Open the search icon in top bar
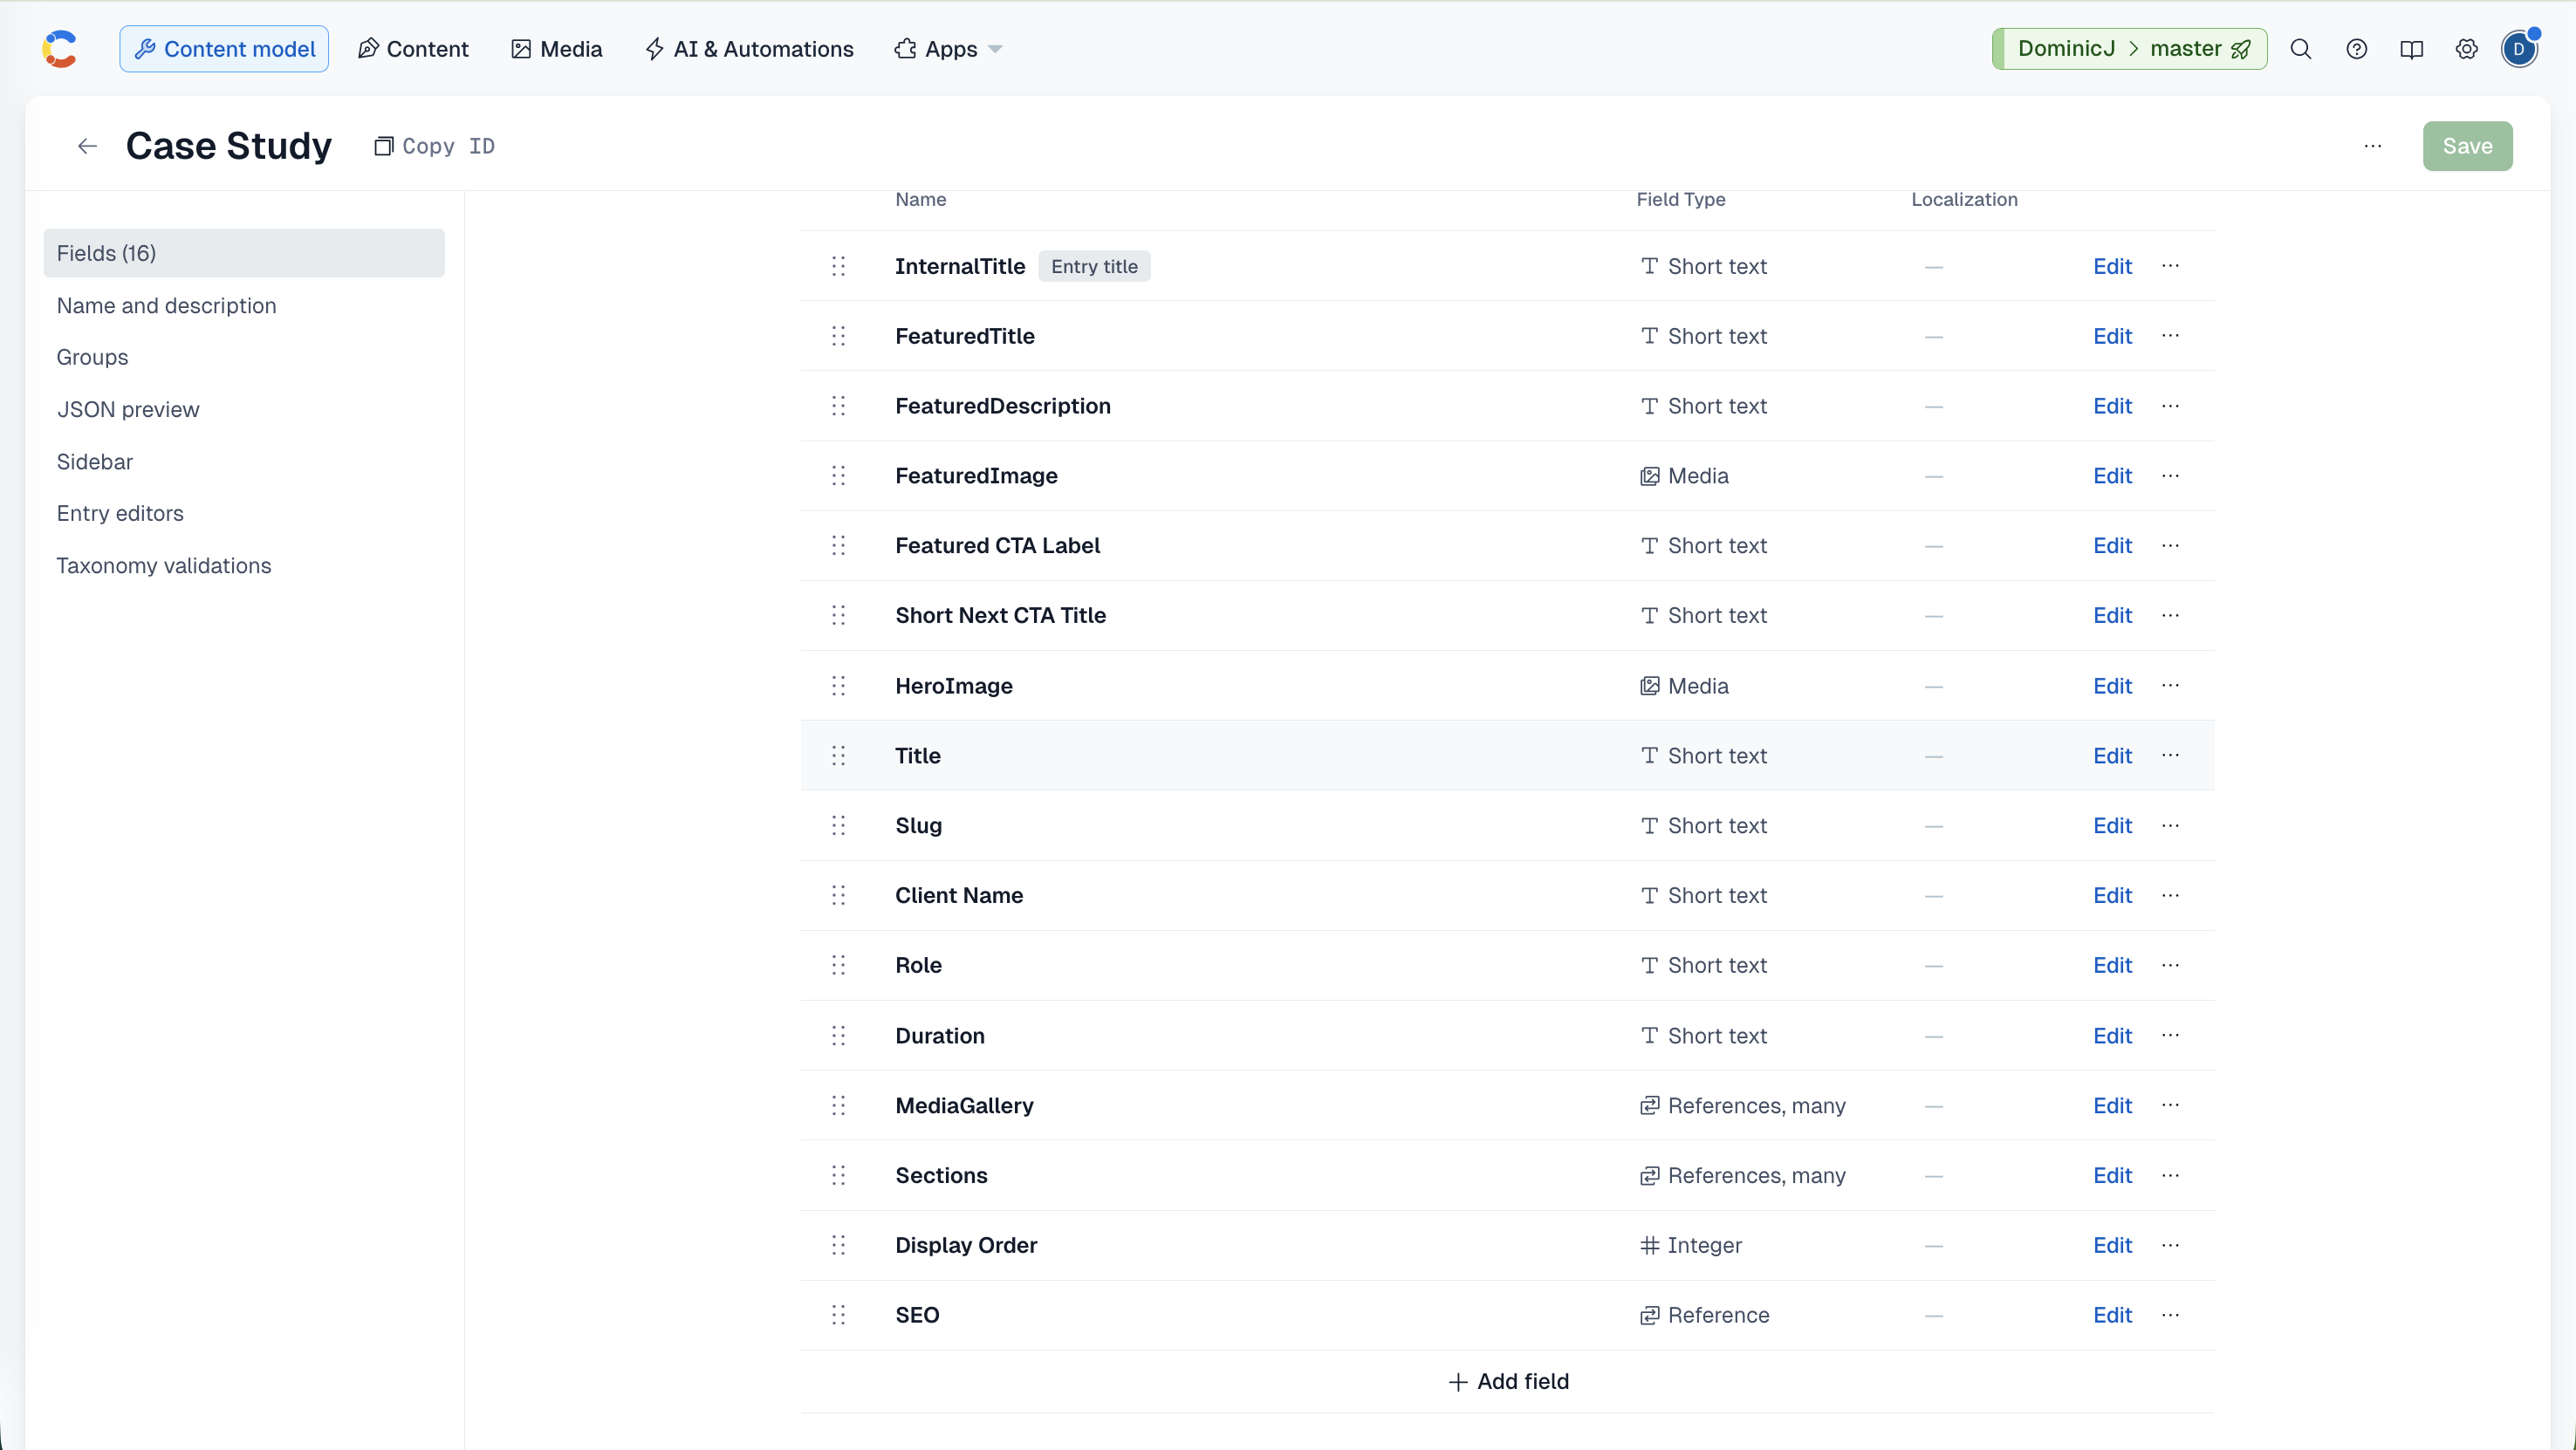2576x1450 pixels. 2300,49
